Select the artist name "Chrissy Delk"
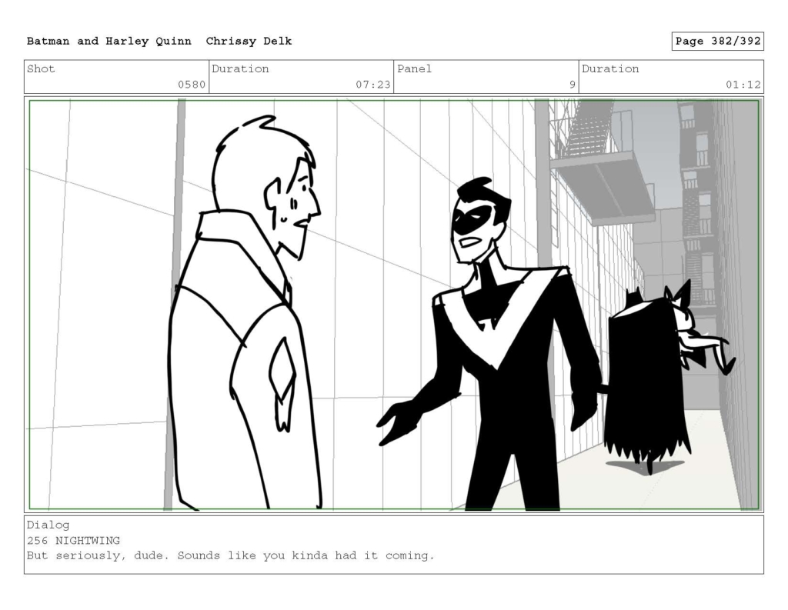 [x=249, y=42]
